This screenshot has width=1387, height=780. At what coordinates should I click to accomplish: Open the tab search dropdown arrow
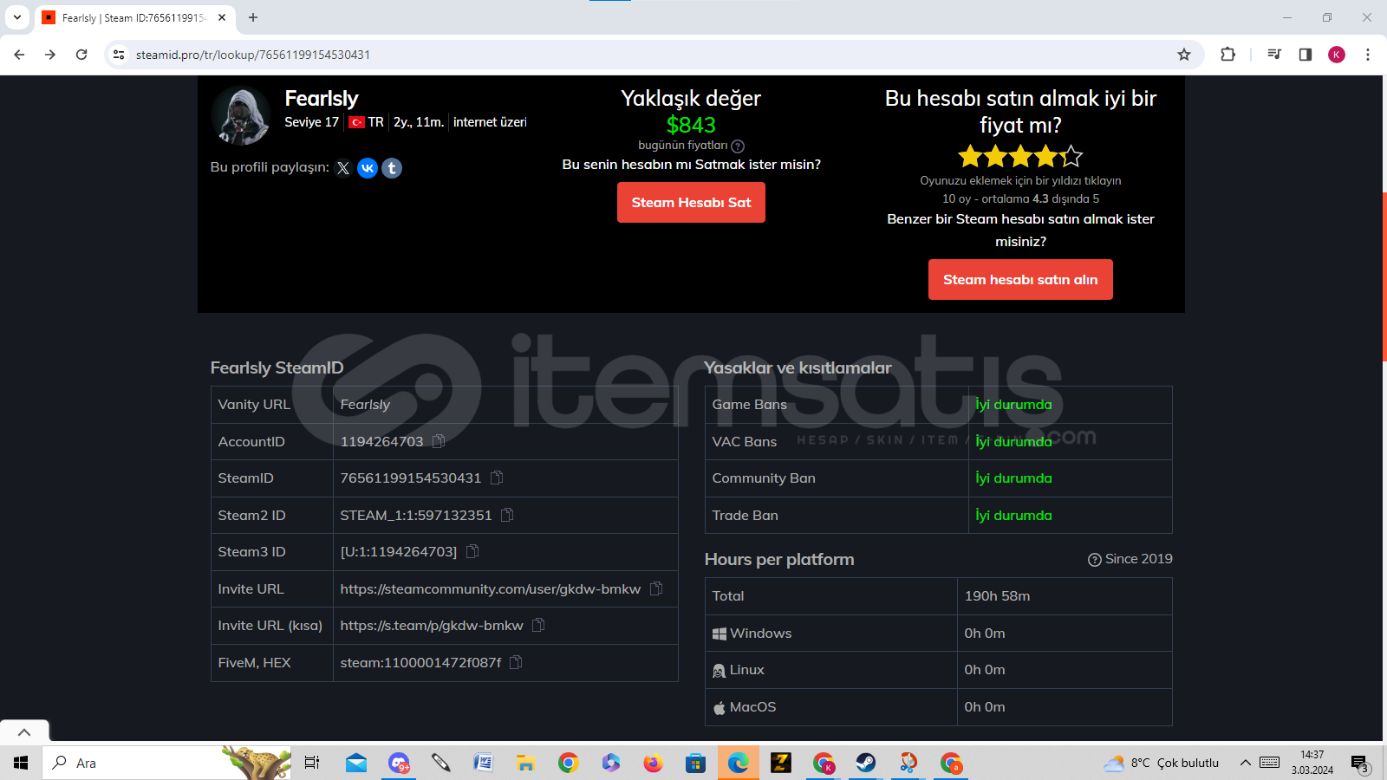[16, 17]
